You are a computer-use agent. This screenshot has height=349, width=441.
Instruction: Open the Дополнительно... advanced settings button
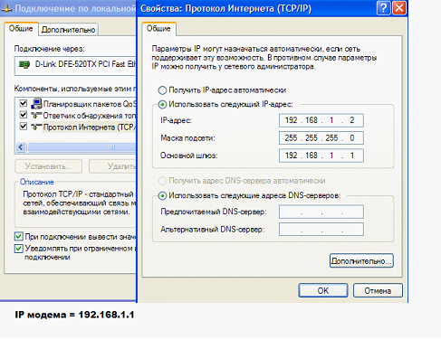(361, 260)
